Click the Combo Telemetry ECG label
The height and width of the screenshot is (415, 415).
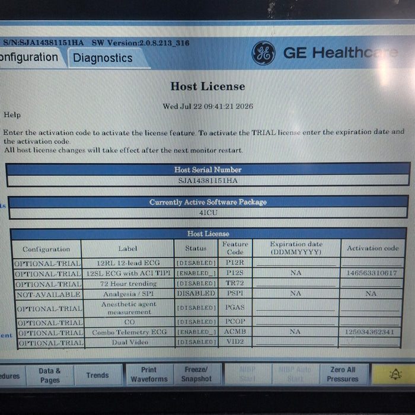[129, 332]
